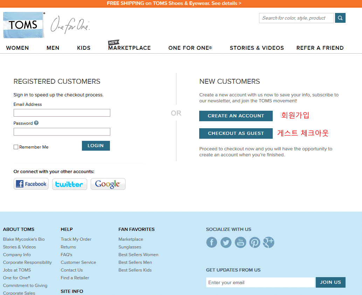Open the footer Pinterest social icon
This screenshot has height=295, width=362.
255,242
